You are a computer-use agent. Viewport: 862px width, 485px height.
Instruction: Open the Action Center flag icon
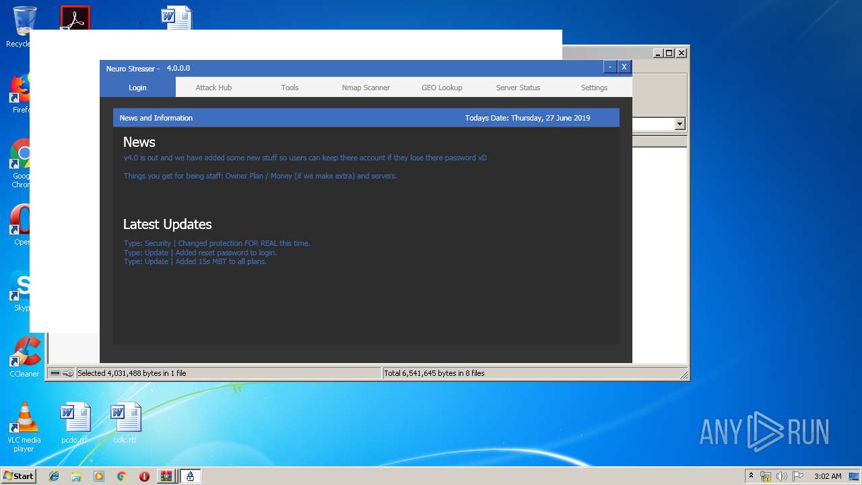point(797,476)
